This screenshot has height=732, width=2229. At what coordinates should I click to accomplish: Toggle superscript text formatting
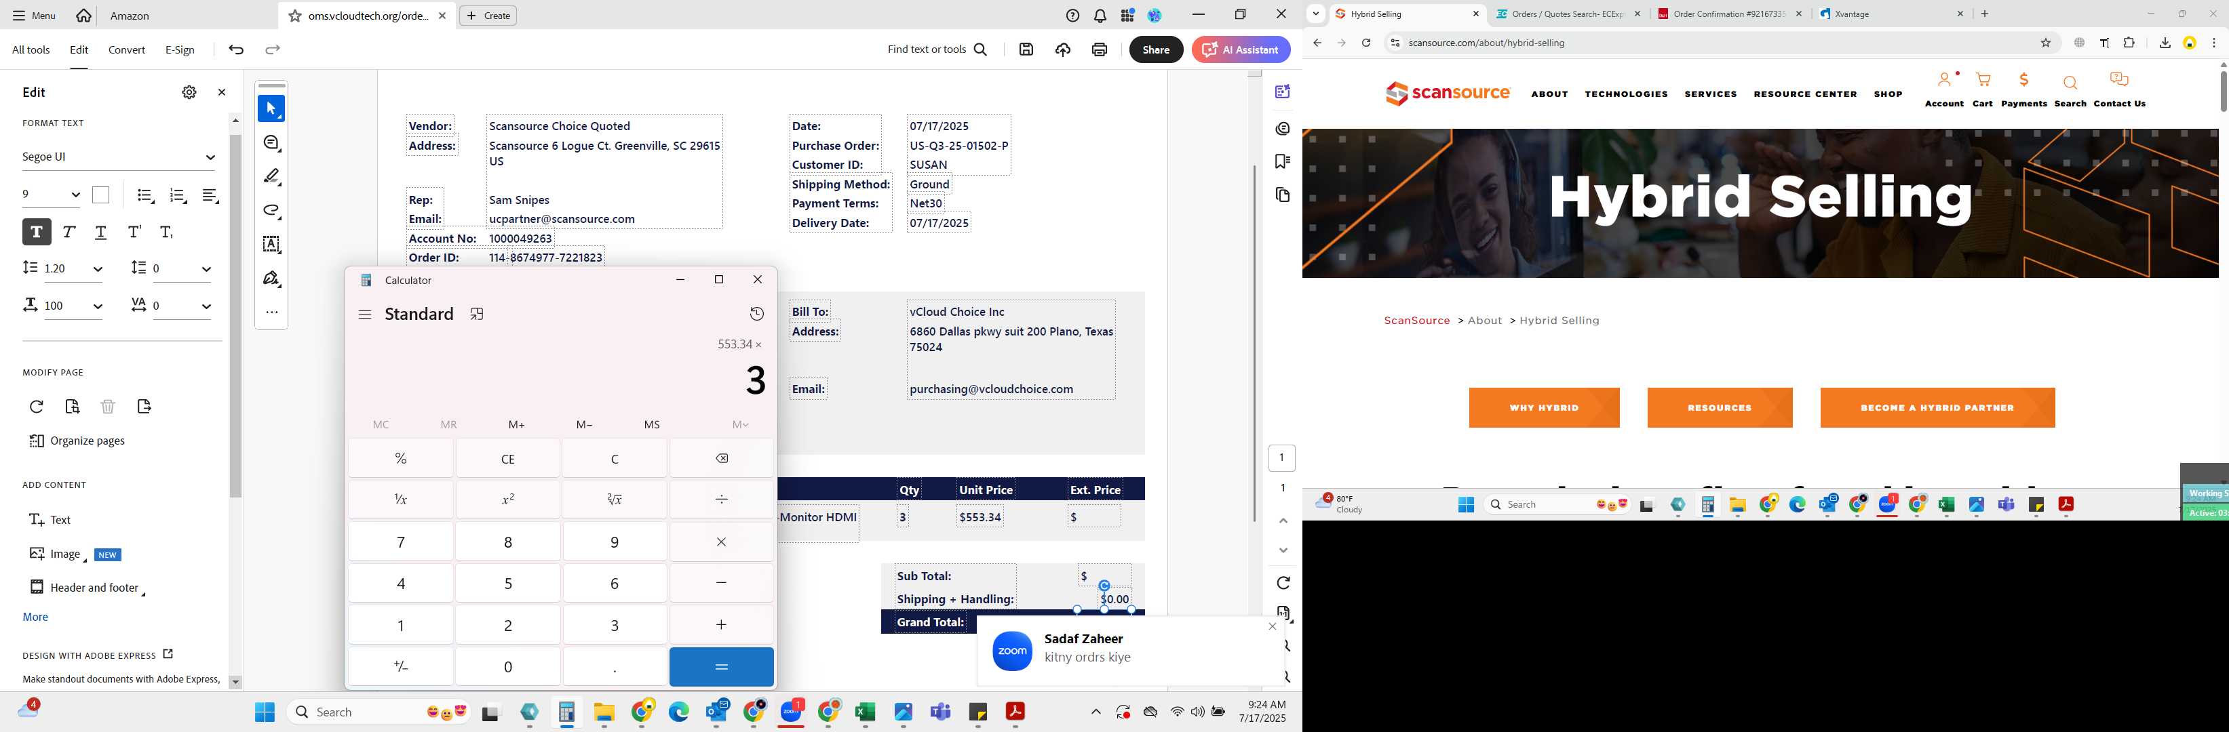coord(134,232)
